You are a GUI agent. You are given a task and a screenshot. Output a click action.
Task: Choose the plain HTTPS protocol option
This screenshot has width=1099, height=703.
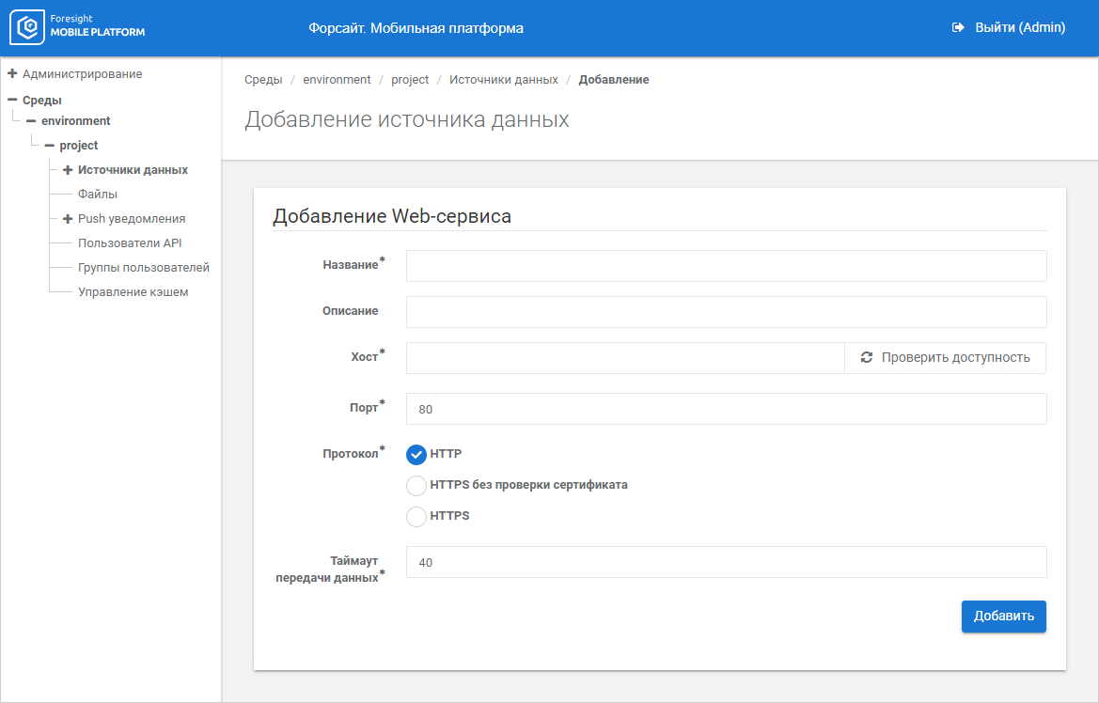pos(416,516)
